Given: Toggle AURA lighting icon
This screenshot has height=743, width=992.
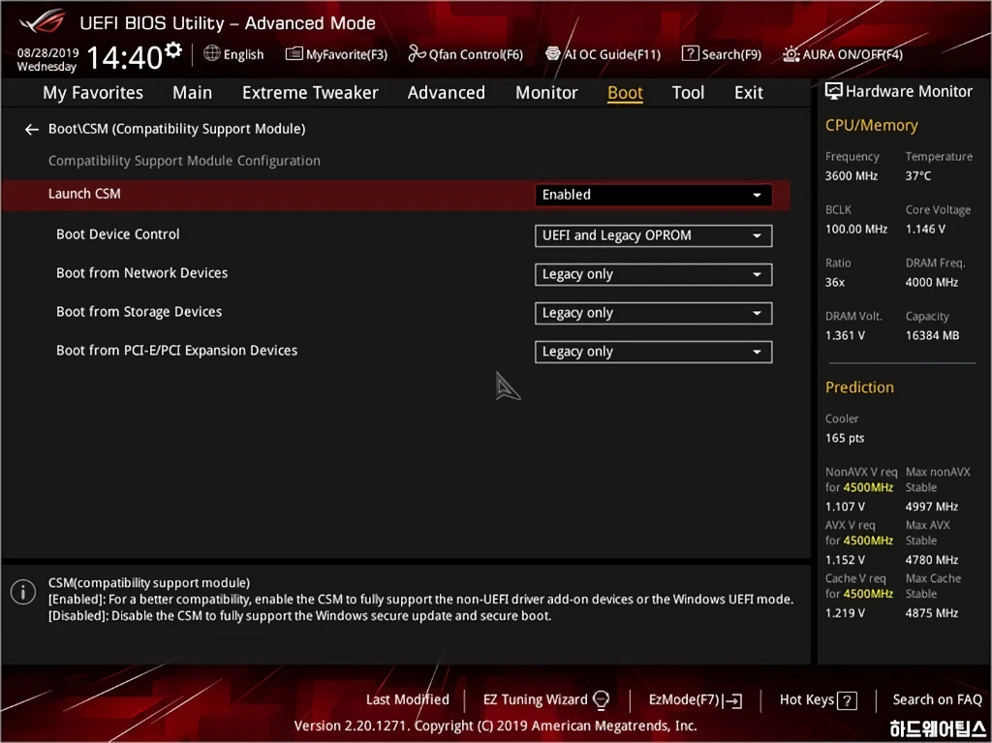Looking at the screenshot, I should click(x=790, y=54).
